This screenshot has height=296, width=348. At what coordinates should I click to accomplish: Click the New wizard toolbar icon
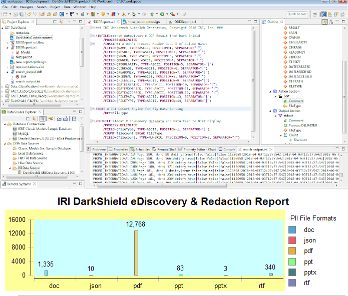(x=5, y=14)
